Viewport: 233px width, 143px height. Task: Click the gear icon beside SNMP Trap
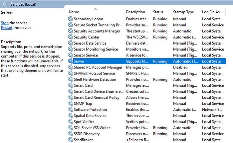coord(71,103)
